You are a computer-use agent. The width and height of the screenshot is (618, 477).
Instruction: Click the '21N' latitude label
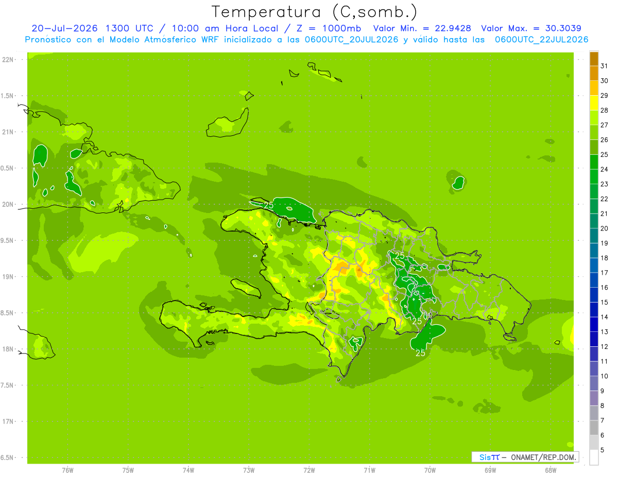click(8, 132)
